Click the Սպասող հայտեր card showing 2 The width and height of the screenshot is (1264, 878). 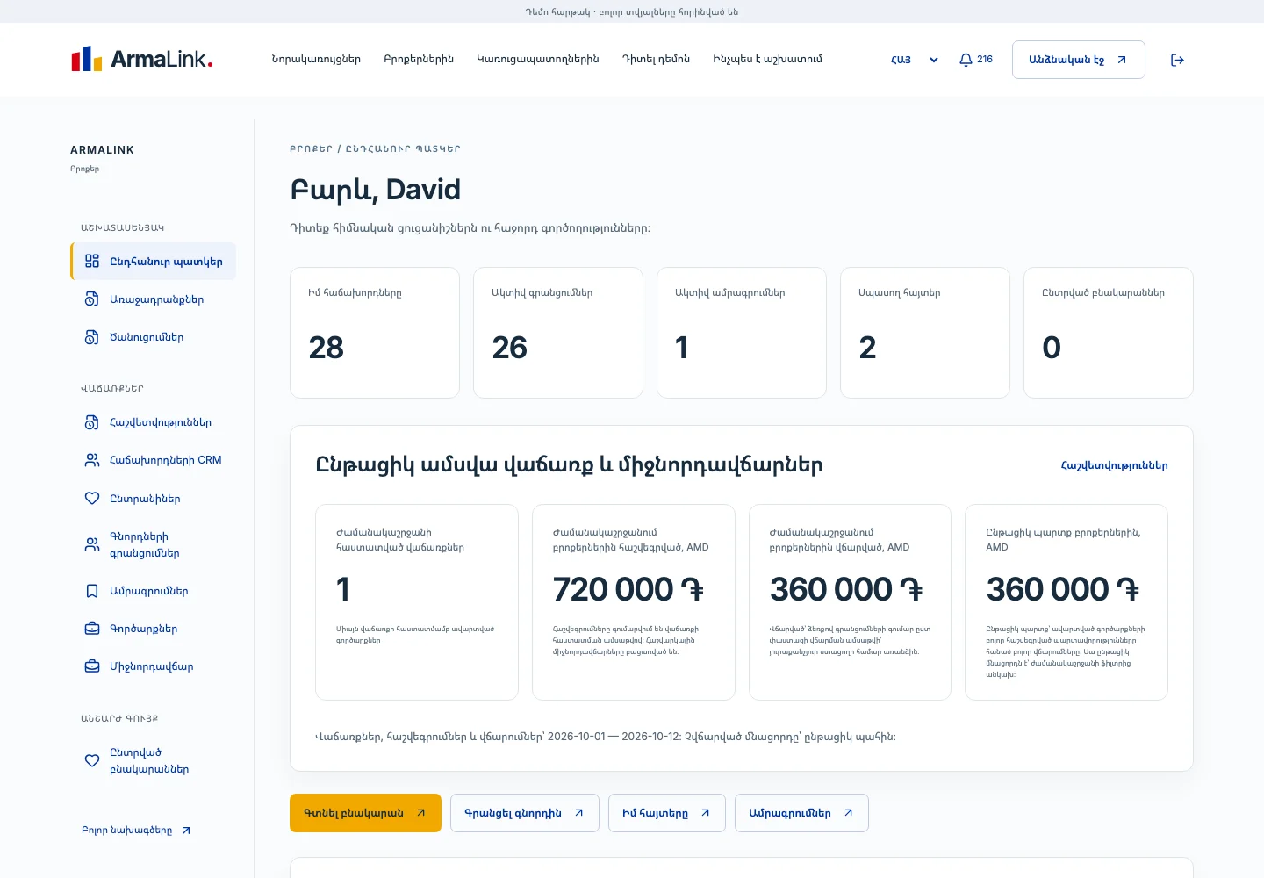[x=925, y=333]
